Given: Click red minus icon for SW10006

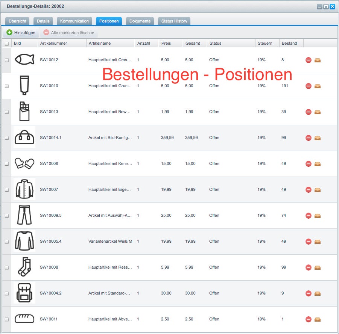Looking at the screenshot, I should pos(308,164).
